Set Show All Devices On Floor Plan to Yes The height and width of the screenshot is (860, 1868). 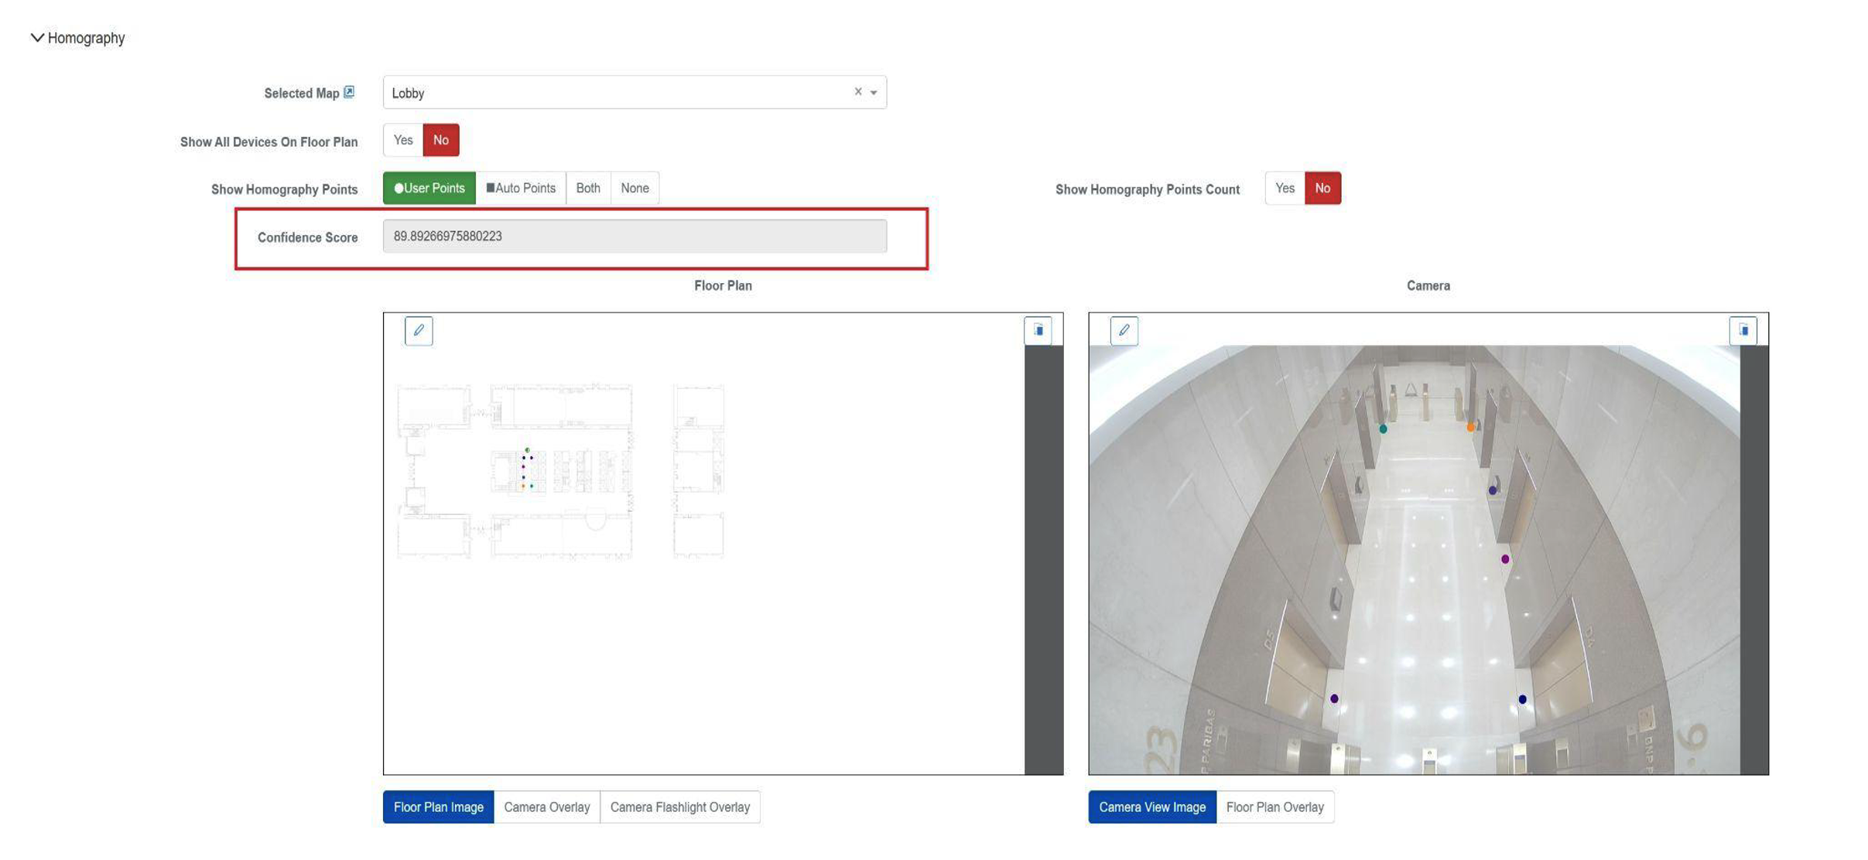click(x=402, y=140)
